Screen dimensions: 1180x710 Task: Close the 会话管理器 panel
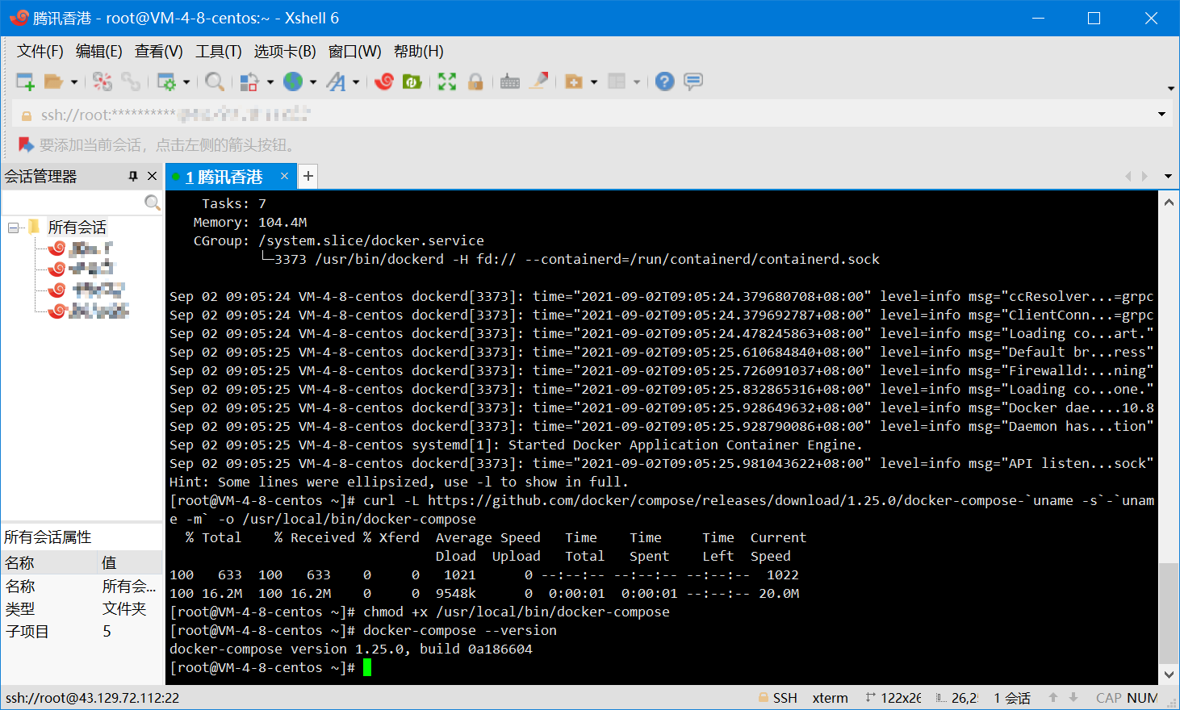point(152,176)
